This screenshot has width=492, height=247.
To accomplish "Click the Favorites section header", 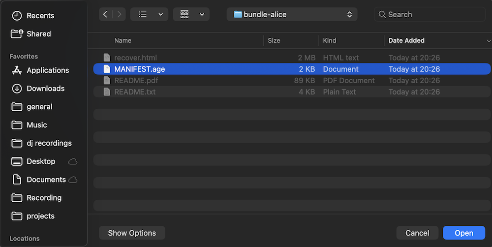I will 24,57.
